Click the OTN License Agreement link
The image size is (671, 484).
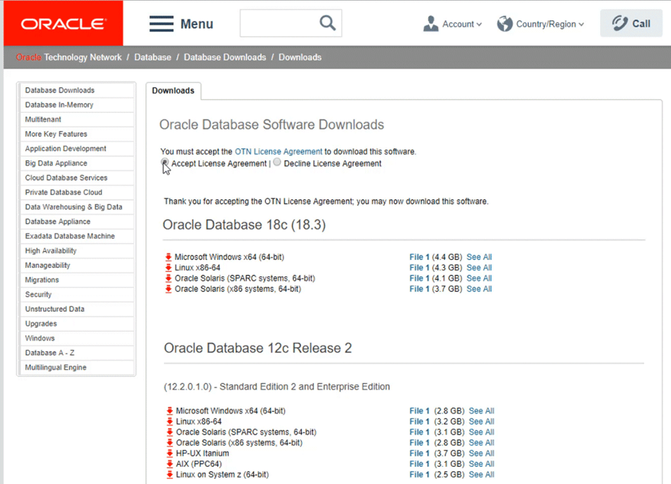click(278, 151)
